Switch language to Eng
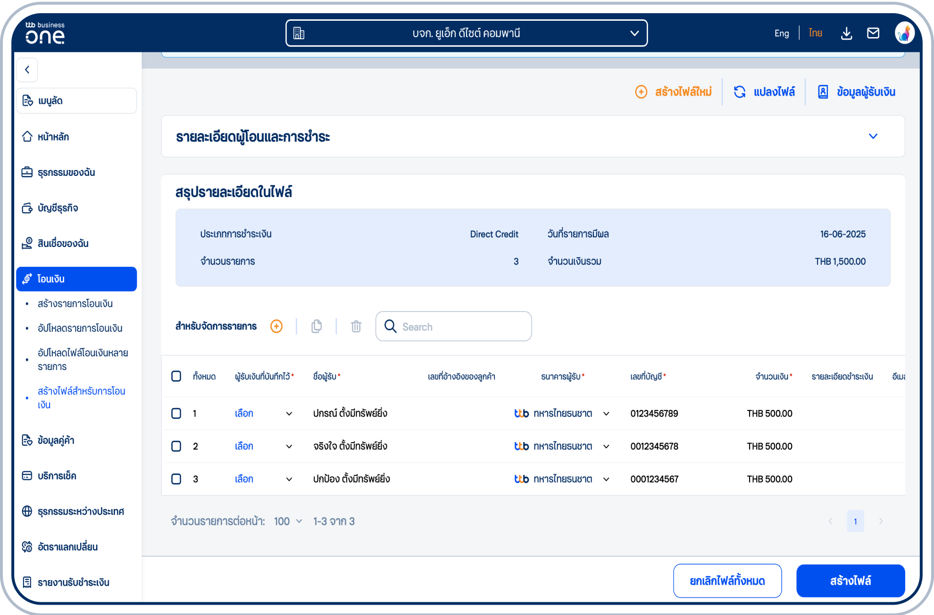The height and width of the screenshot is (615, 934). click(782, 33)
